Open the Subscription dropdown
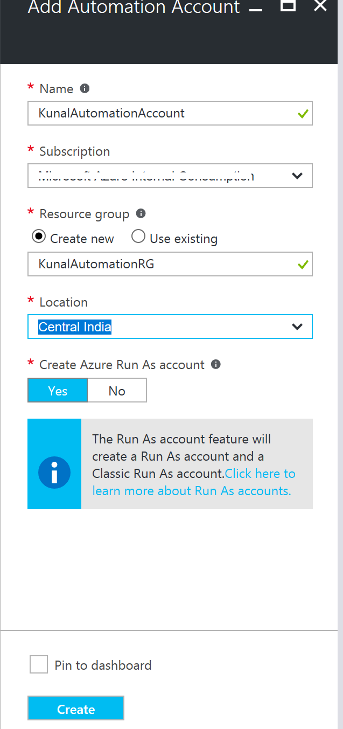Screen dimensions: 343x729 click(x=170, y=176)
